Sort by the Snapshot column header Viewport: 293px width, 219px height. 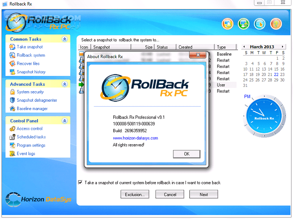click(111, 47)
